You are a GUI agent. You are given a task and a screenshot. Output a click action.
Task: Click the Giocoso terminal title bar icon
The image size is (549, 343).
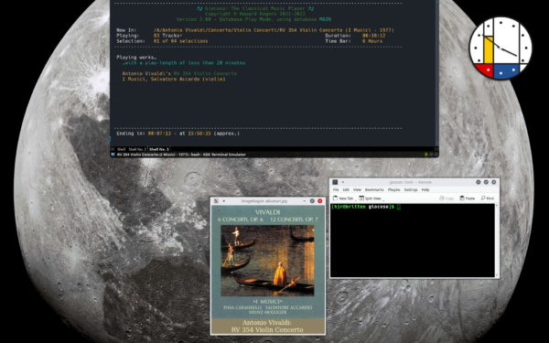113,155
